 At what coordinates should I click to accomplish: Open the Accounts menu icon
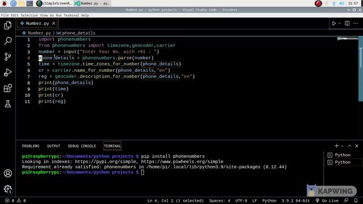coord(7,173)
